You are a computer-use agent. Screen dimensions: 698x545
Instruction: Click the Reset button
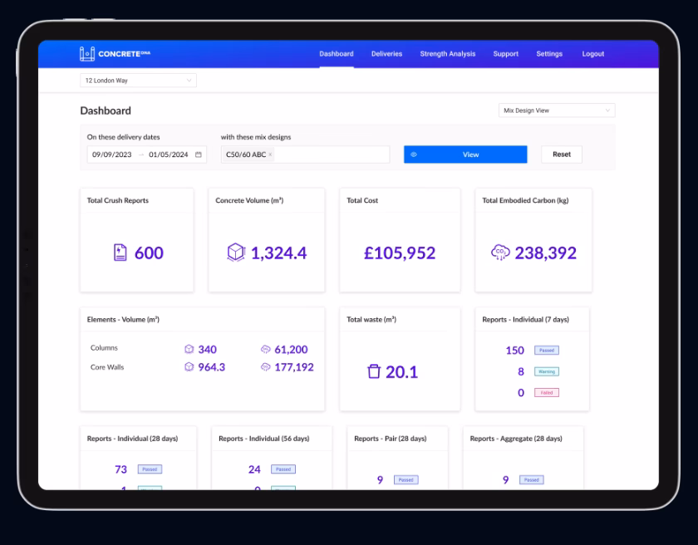562,155
